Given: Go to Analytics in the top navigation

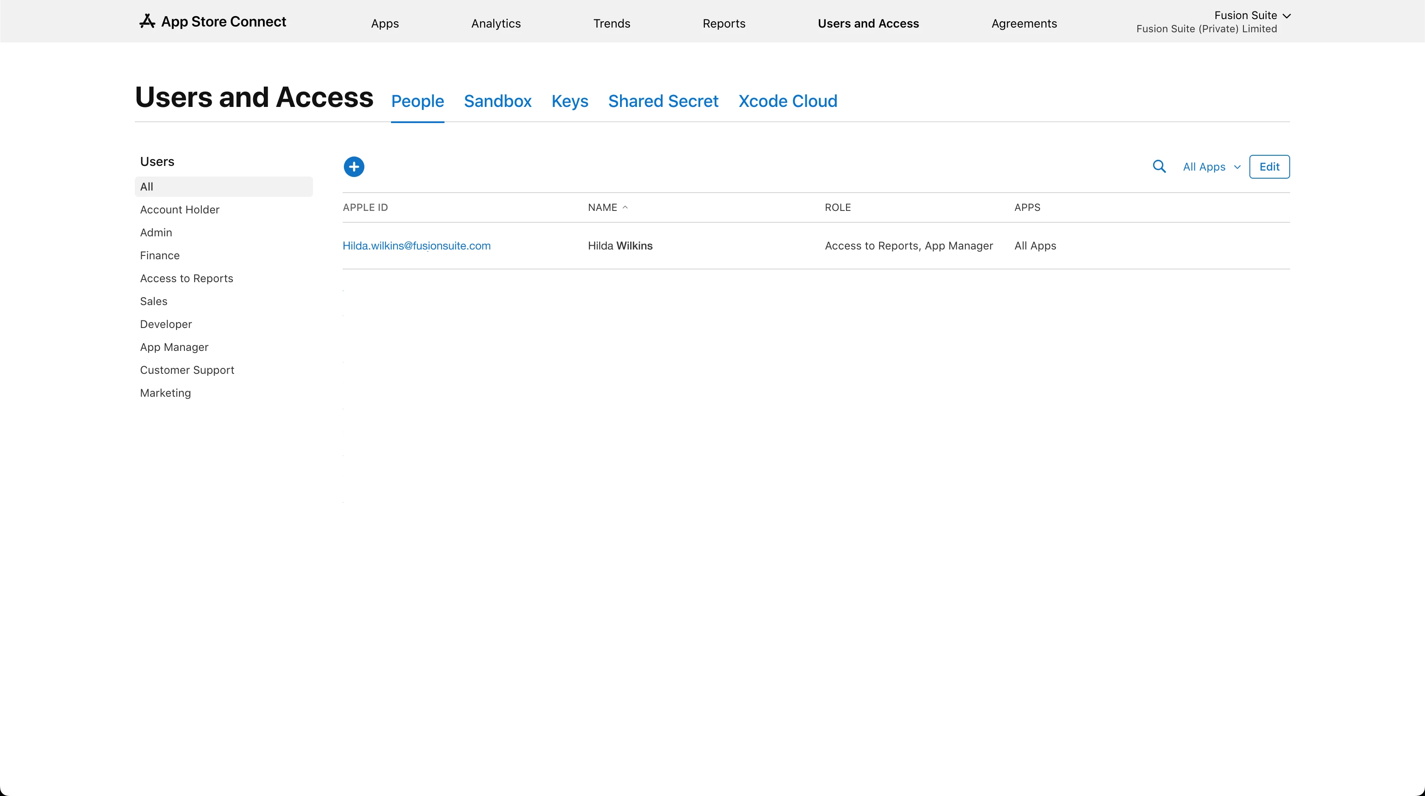Looking at the screenshot, I should point(496,23).
